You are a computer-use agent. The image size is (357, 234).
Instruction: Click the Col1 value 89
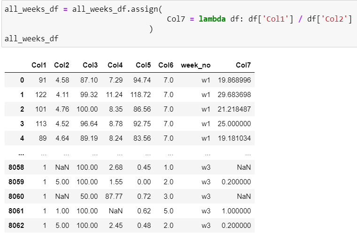pos(43,138)
